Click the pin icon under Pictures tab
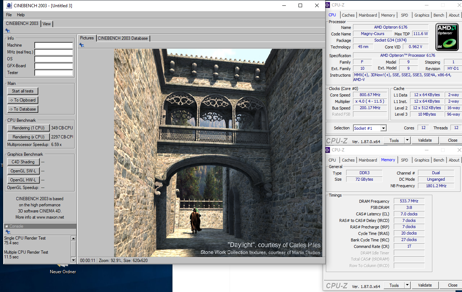Screen dimensions: 462x292 coord(82,45)
